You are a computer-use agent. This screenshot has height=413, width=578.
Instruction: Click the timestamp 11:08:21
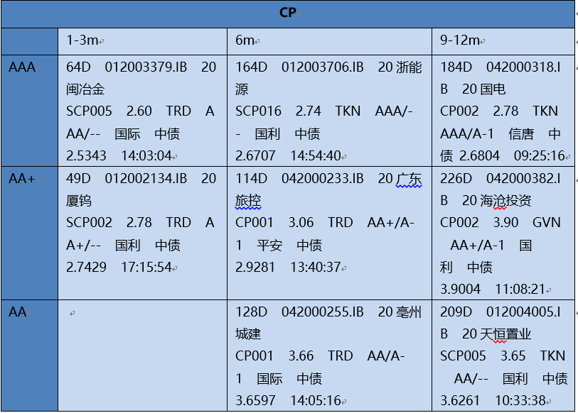[520, 290]
